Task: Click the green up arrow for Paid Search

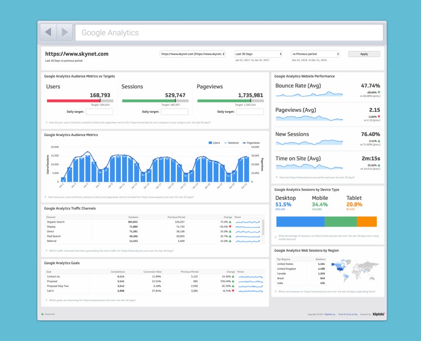Action: [x=230, y=236]
